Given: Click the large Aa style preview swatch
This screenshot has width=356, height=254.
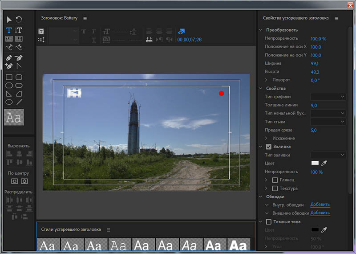Looking at the screenshot, I should pyautogui.click(x=14, y=117).
